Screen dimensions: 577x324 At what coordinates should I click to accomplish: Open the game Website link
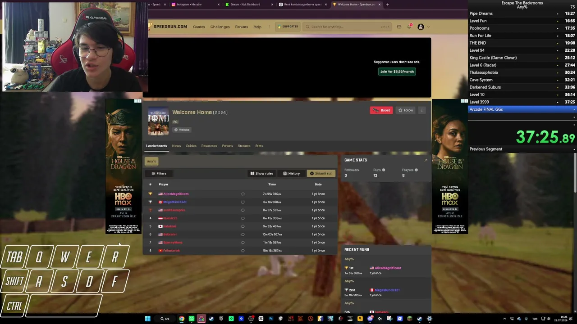pos(182,130)
